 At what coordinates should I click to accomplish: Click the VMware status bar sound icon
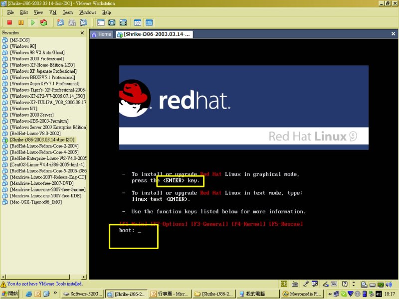click(x=389, y=285)
